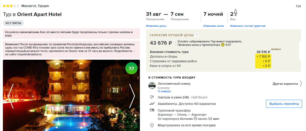Show previous hotel photo with left arrow
Image resolution: width=306 pixels, height=131 pixels.
[x=11, y=96]
